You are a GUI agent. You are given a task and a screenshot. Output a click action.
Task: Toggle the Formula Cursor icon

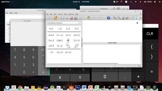pos(137,18)
